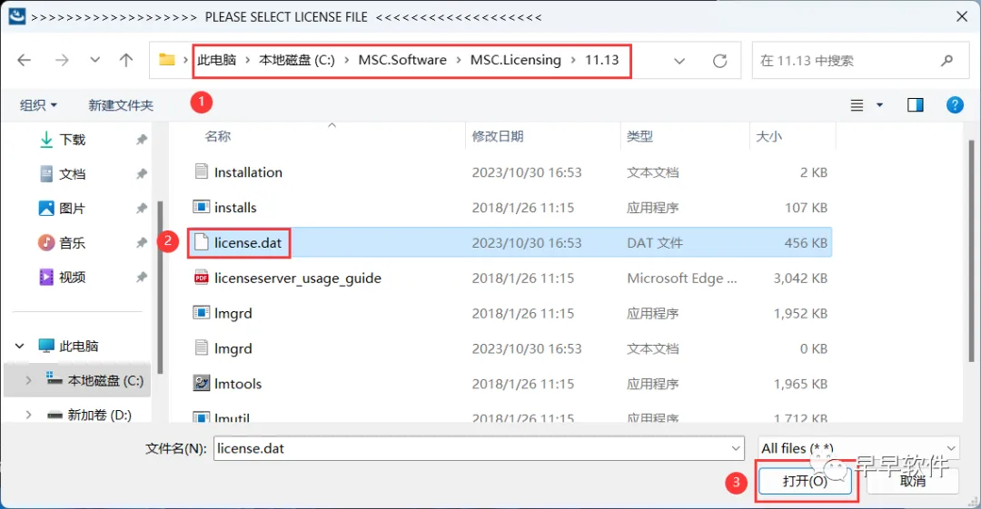Click the folder icon in address bar
The height and width of the screenshot is (509, 981).
(x=166, y=59)
